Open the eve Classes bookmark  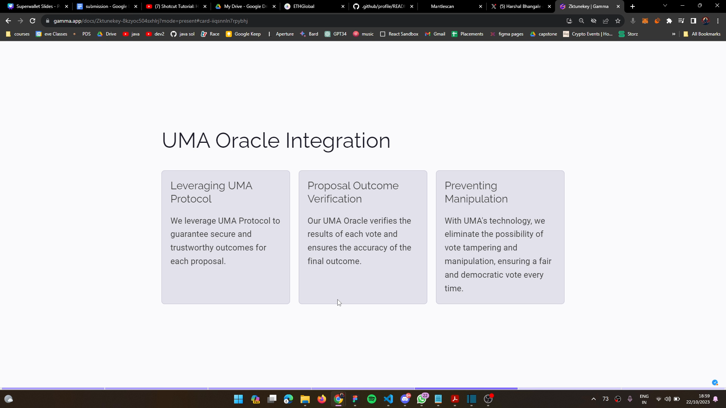51,34
